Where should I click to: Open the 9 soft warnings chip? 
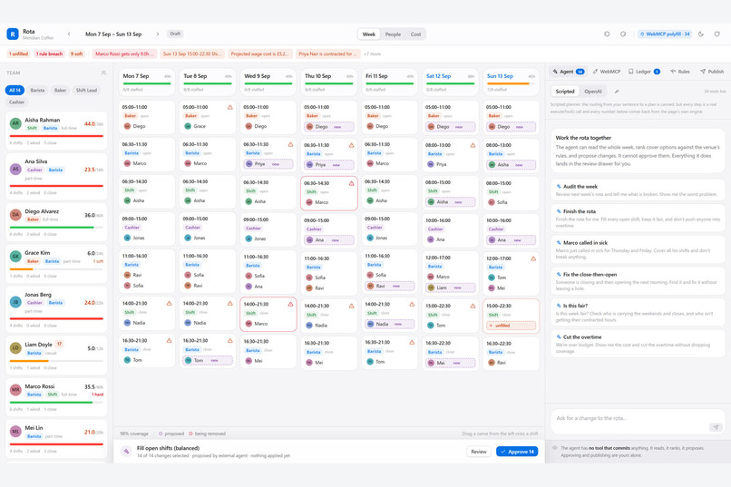tap(76, 54)
